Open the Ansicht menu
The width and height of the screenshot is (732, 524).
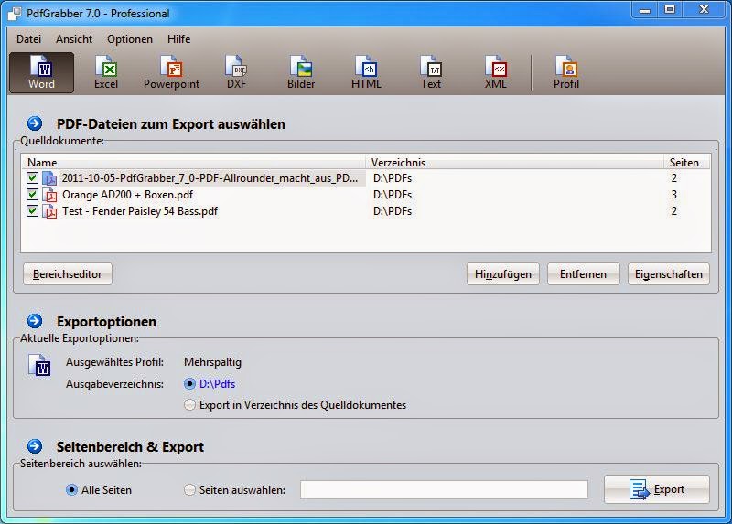(74, 39)
